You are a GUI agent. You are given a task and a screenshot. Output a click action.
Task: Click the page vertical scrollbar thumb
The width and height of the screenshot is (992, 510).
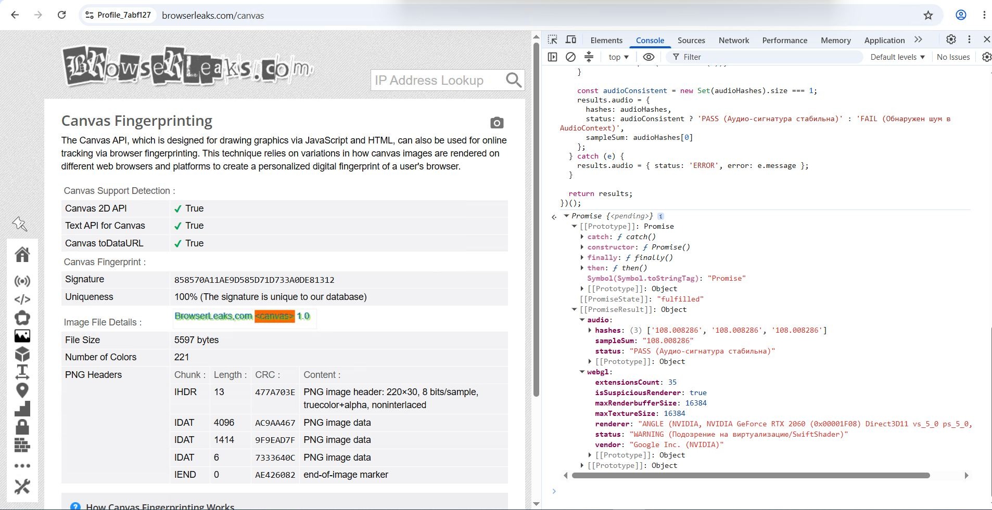click(x=536, y=220)
